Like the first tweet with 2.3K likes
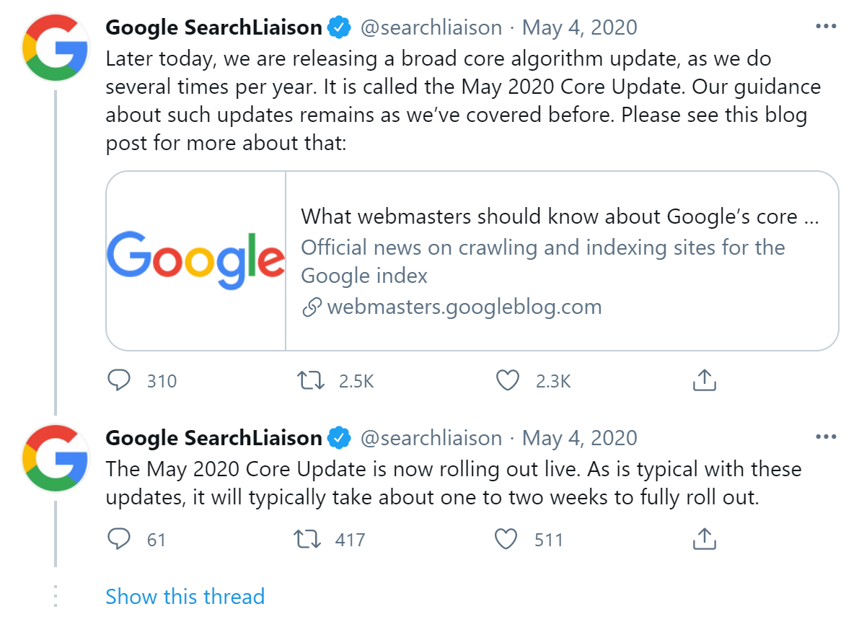The image size is (859, 622). click(508, 380)
